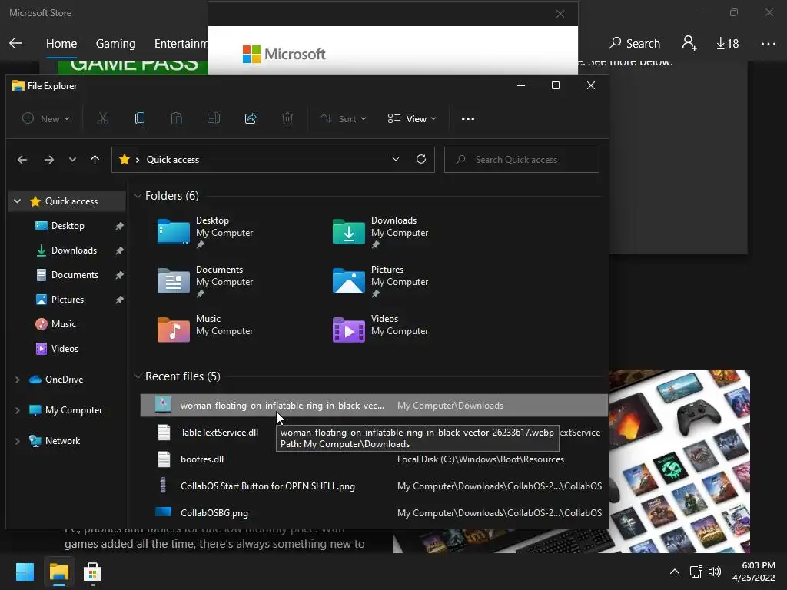Image resolution: width=787 pixels, height=590 pixels.
Task: Click the Delete trash icon in toolbar
Action: pos(287,119)
